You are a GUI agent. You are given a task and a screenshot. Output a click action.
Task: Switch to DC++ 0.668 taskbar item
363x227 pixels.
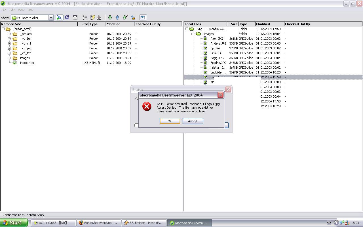coord(53,223)
